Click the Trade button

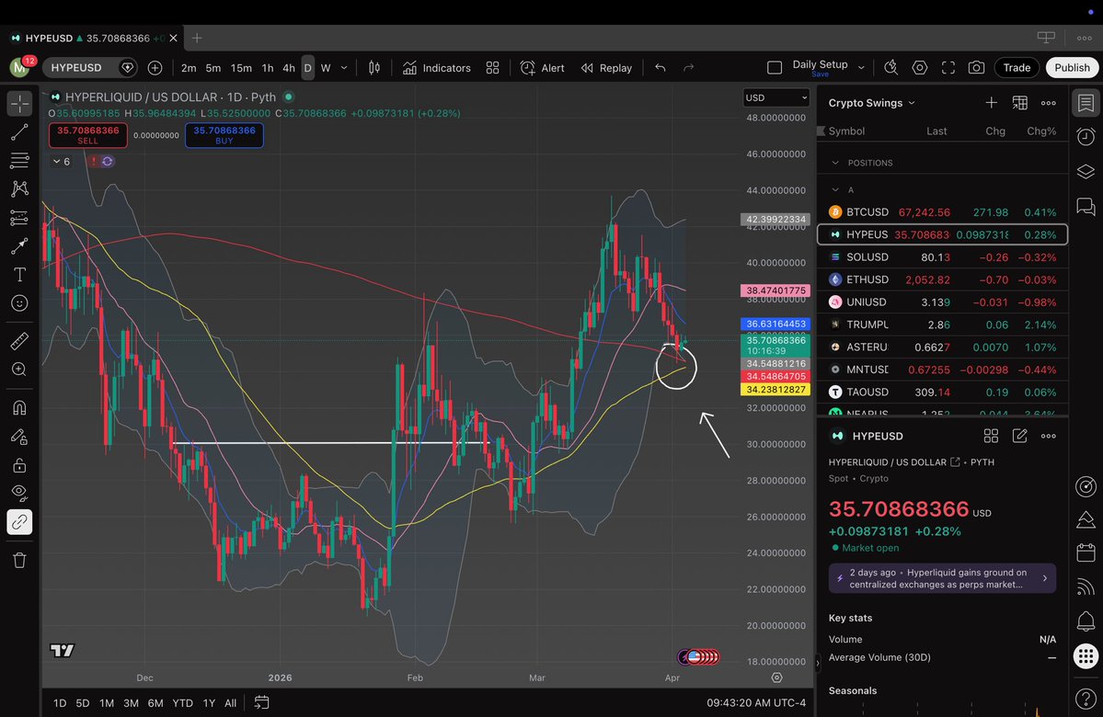[x=1017, y=68]
